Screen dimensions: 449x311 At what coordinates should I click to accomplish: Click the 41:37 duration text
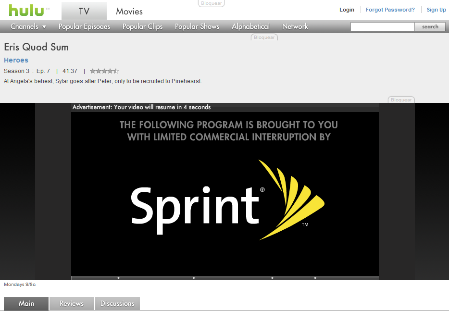70,71
